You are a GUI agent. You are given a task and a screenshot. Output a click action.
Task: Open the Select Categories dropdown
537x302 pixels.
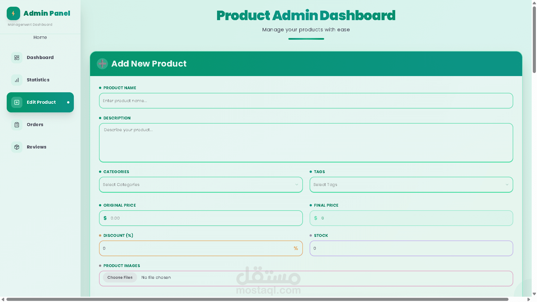click(x=201, y=185)
